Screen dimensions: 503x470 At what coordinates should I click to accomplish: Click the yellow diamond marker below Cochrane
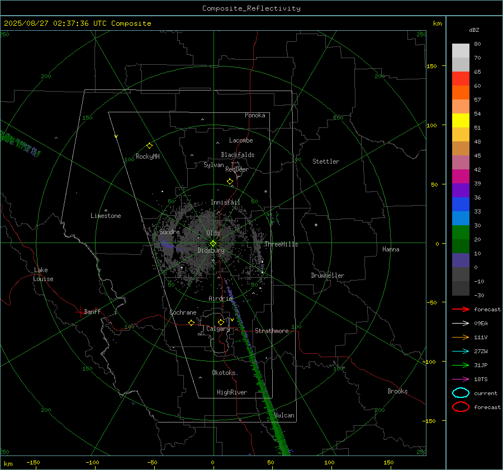pyautogui.click(x=191, y=322)
